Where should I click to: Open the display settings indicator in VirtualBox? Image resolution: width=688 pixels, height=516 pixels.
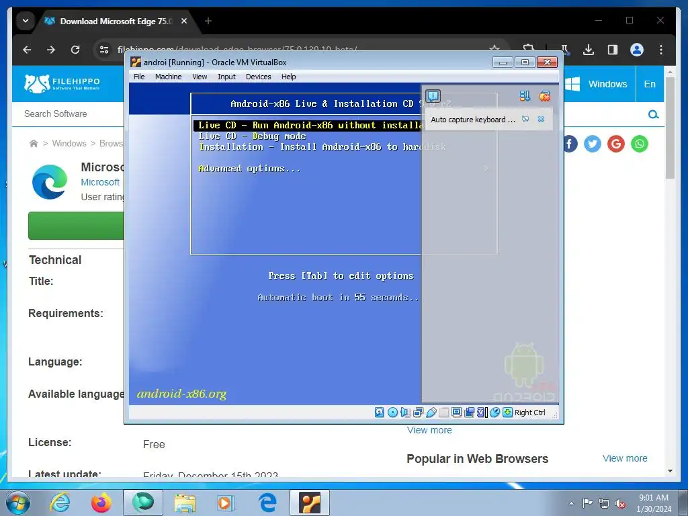pos(456,413)
